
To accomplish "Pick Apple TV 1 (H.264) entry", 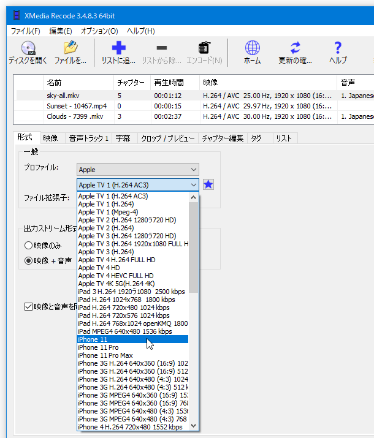I will click(x=133, y=204).
